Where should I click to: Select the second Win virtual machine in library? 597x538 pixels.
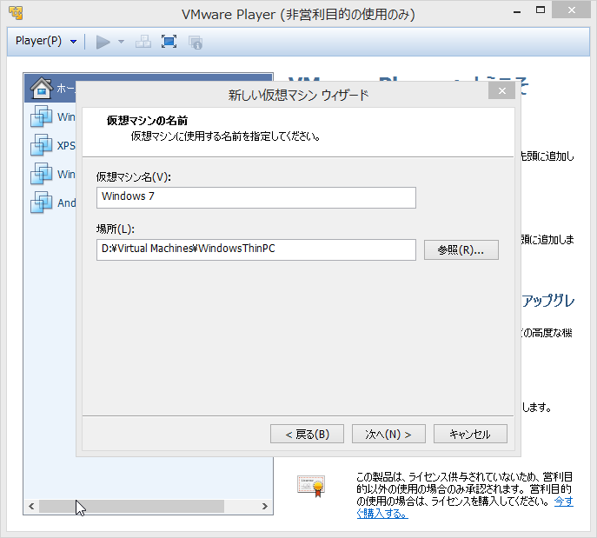click(x=53, y=174)
